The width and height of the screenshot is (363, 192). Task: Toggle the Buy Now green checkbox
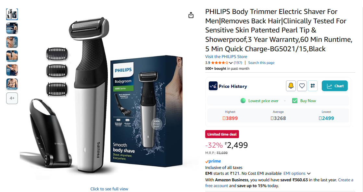pos(295,101)
